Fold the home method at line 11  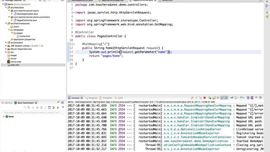tap(74, 44)
